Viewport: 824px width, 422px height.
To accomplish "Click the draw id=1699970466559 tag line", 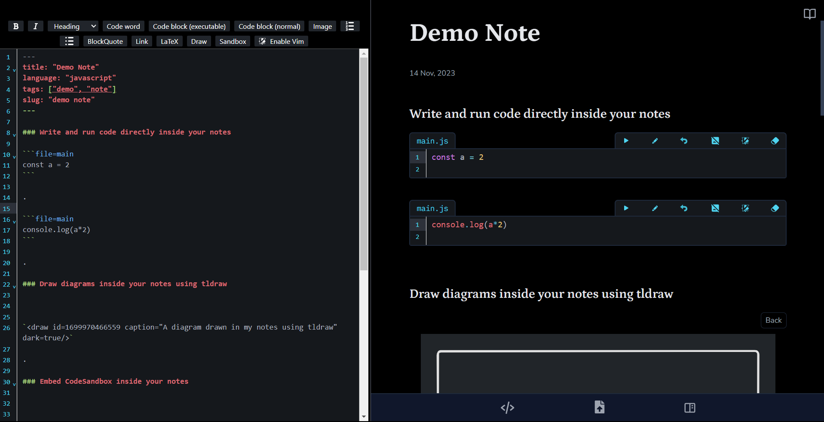I will [x=180, y=333].
